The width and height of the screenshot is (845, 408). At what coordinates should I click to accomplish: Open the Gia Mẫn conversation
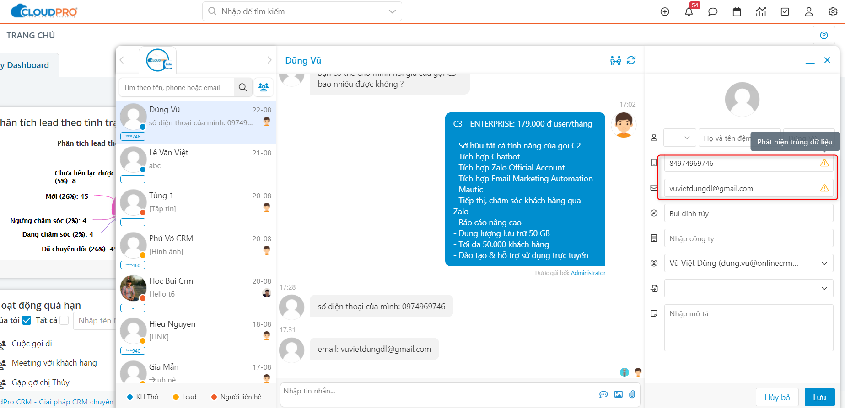[x=196, y=371]
